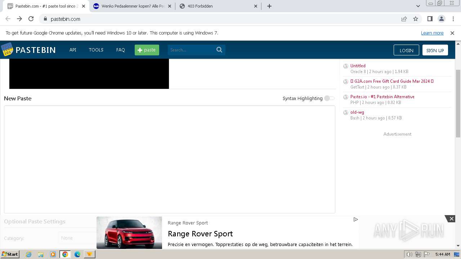
Task: Open Microsoft Edge from taskbar
Action: pos(77,254)
